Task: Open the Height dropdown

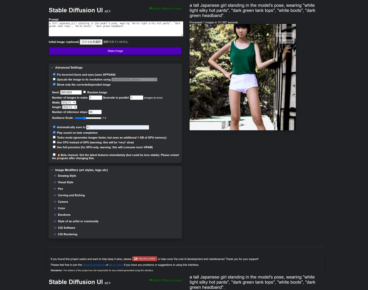Action: 70,107
